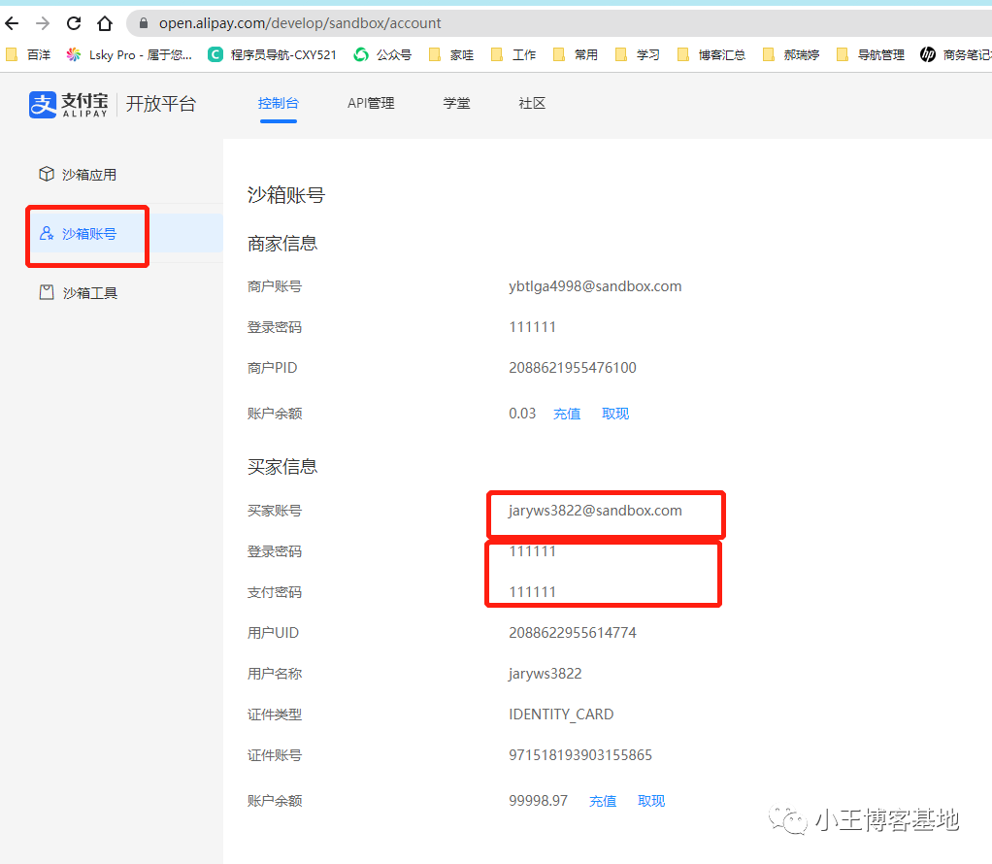Open the 郝瑞婷 bookmark folder
992x864 pixels.
[791, 55]
